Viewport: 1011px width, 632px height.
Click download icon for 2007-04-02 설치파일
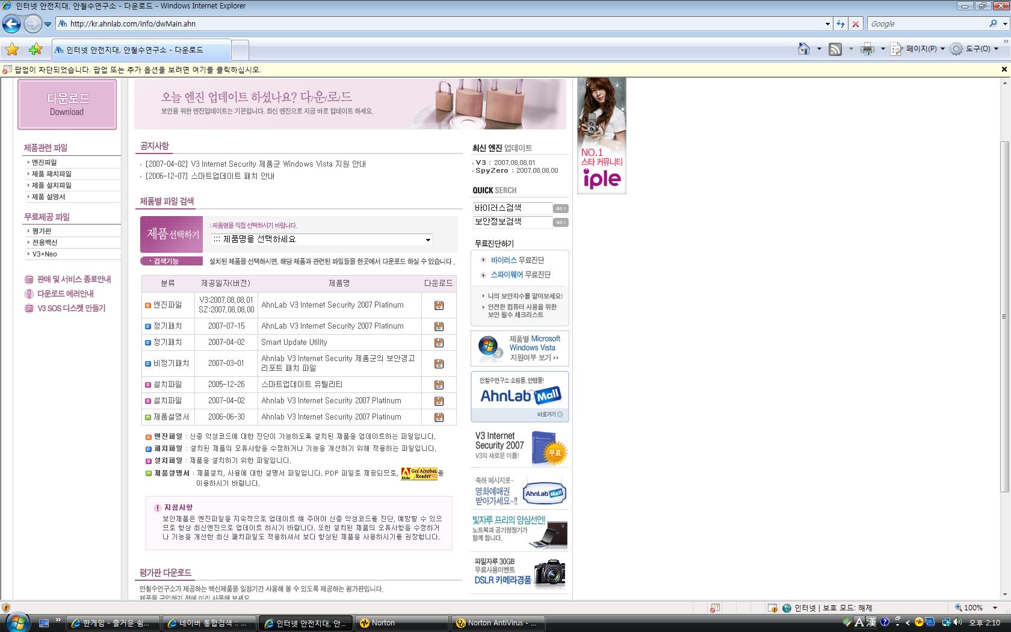pos(439,401)
